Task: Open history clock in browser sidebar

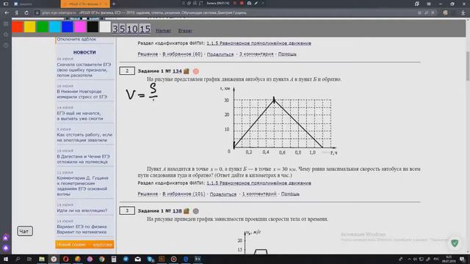Action: click(x=6, y=45)
